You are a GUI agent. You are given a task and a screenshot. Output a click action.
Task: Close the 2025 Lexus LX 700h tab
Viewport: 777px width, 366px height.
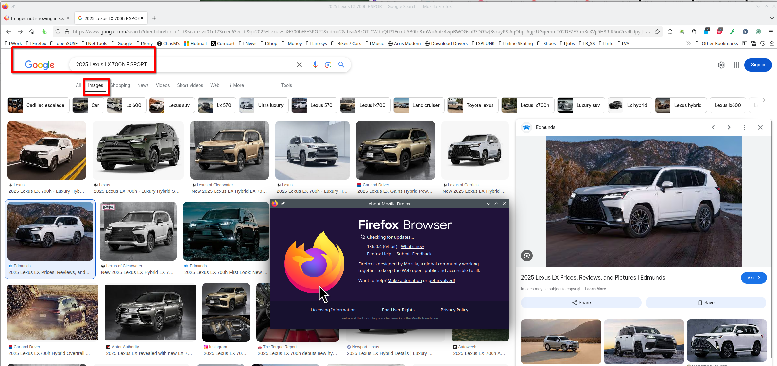point(142,18)
